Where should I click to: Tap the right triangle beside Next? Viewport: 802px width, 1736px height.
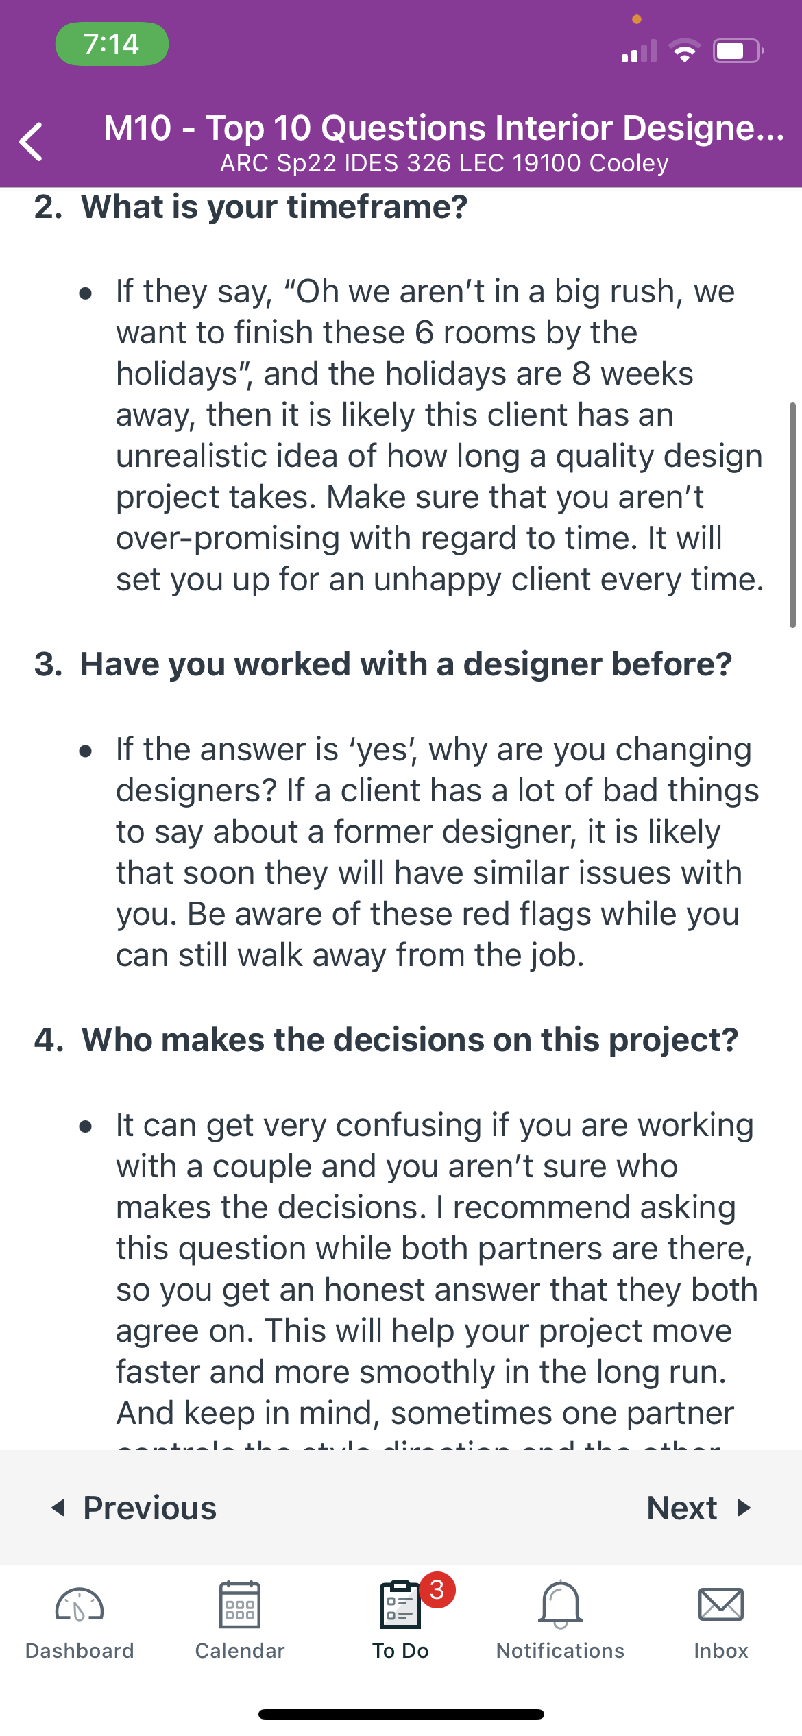point(744,1508)
